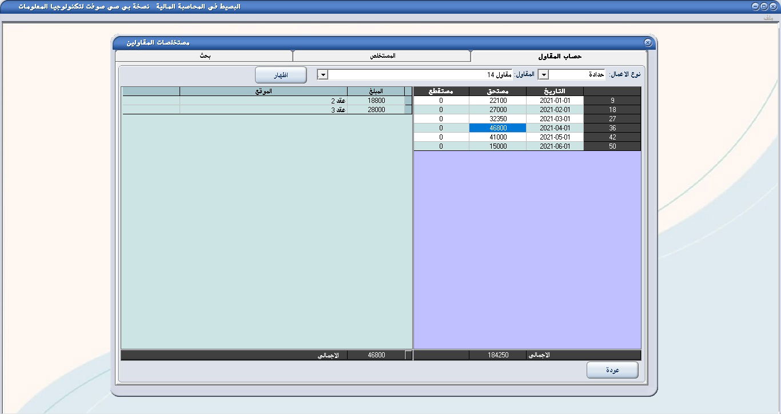The image size is (781, 414).
Task: Select row number 50 header
Action: coord(612,146)
